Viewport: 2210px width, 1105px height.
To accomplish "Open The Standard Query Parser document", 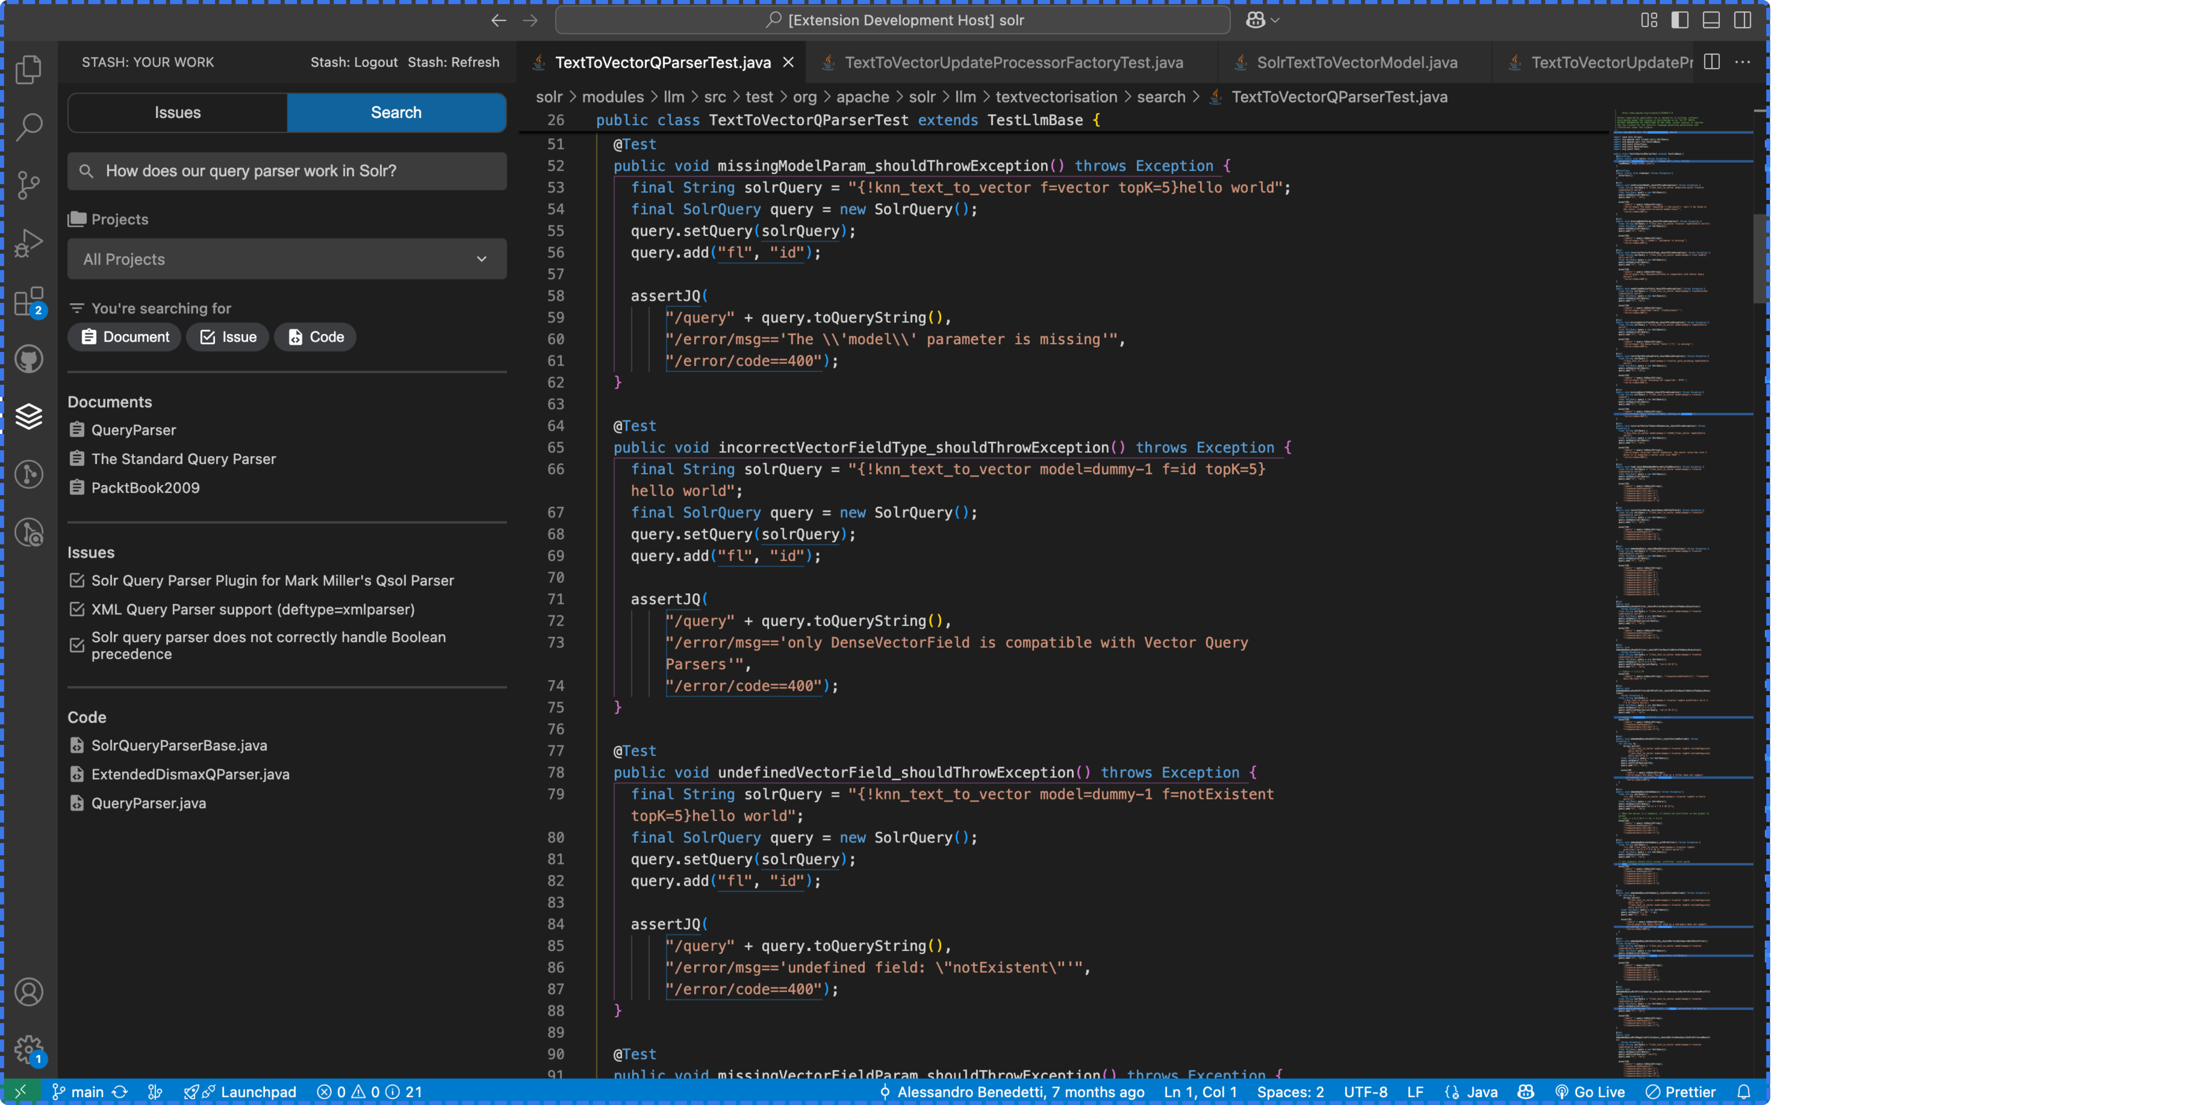I will tap(184, 459).
